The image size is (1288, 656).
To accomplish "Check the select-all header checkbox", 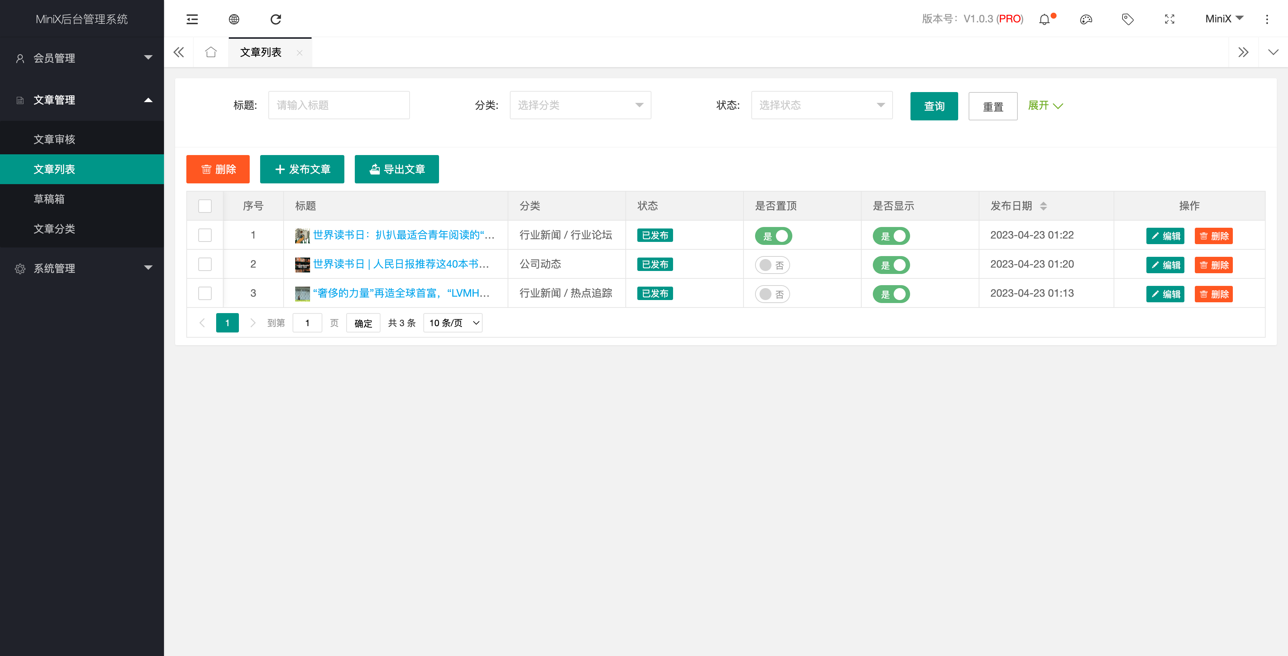I will [205, 206].
